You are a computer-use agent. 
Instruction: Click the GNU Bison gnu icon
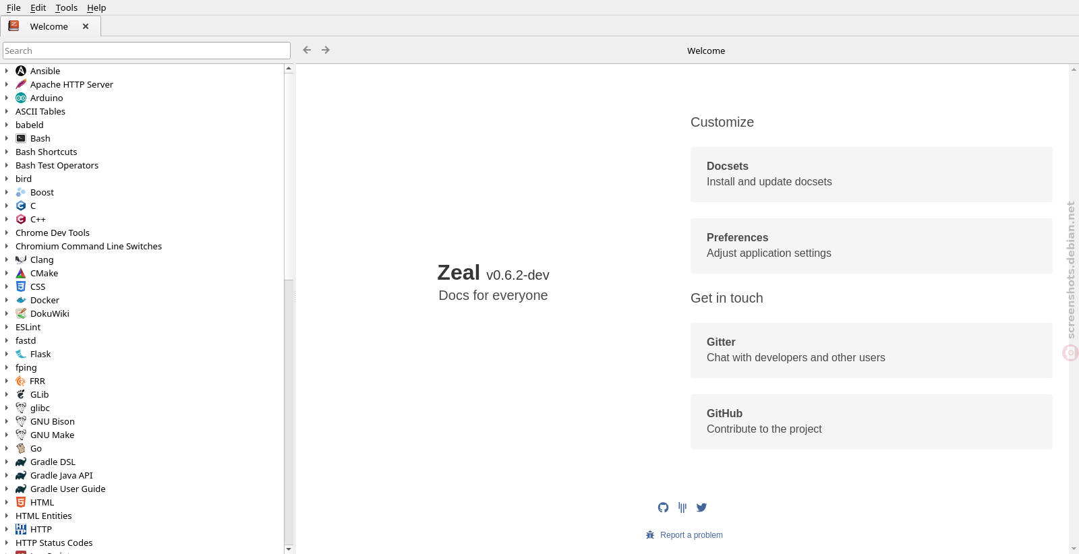pos(21,421)
